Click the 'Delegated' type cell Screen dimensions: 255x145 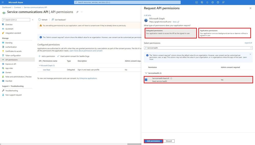(x=71, y=70)
